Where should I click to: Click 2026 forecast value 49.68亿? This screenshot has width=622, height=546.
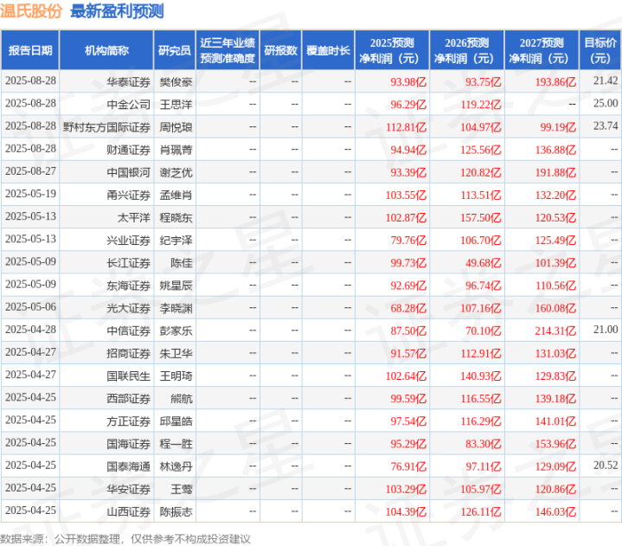click(x=484, y=263)
